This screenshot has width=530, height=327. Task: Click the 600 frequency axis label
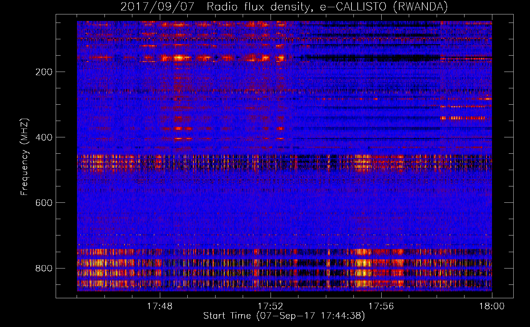pos(44,203)
